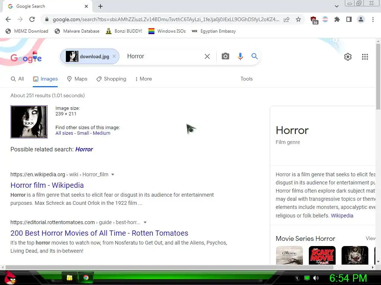
Task: Open a new browser tab
Action: [100, 6]
